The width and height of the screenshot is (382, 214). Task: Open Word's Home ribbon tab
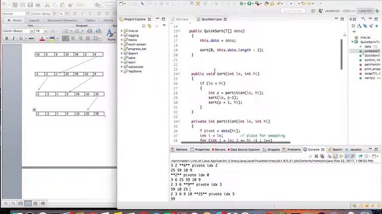(x=15, y=20)
